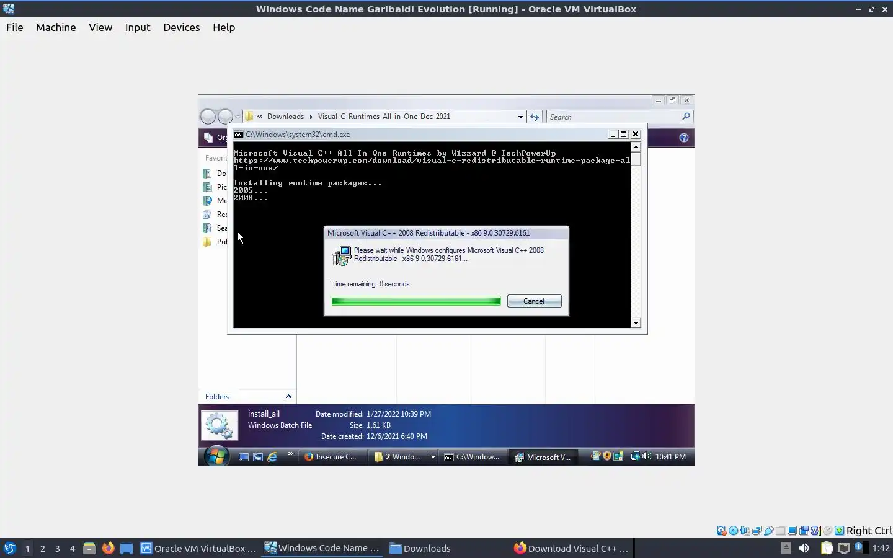This screenshot has width=893, height=558.
Task: Open the Pictures favorite link icon
Action: point(208,187)
